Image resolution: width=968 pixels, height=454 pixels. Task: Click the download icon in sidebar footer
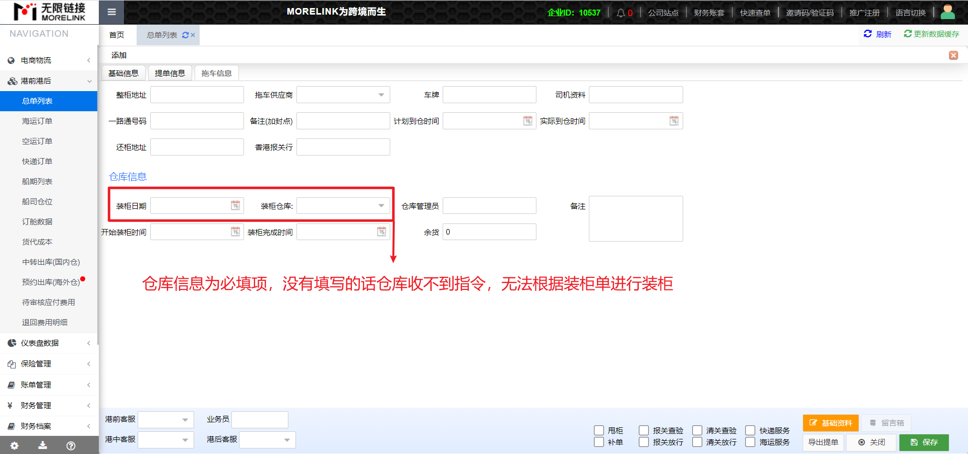click(43, 445)
